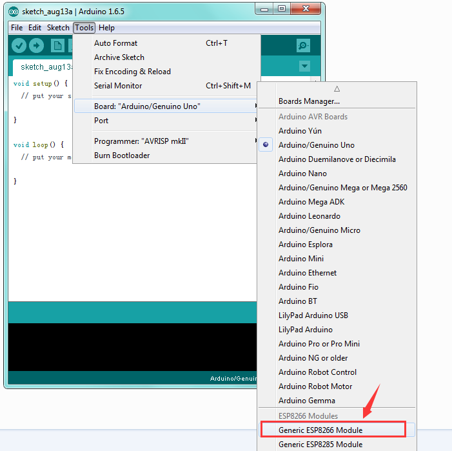Choose Archive Sketch from Tools menu

pos(119,57)
